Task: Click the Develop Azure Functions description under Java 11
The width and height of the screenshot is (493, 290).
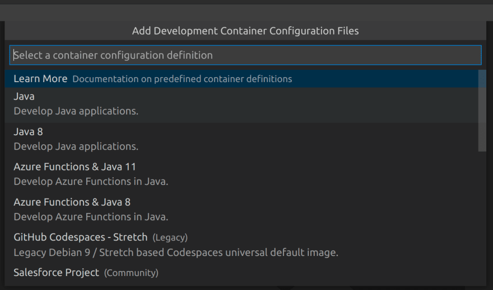Action: click(x=91, y=182)
